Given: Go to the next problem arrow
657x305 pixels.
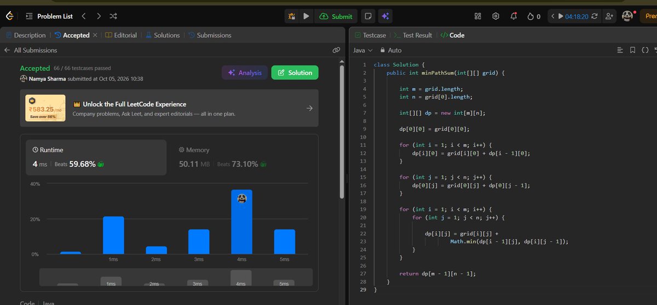Looking at the screenshot, I should 98,16.
